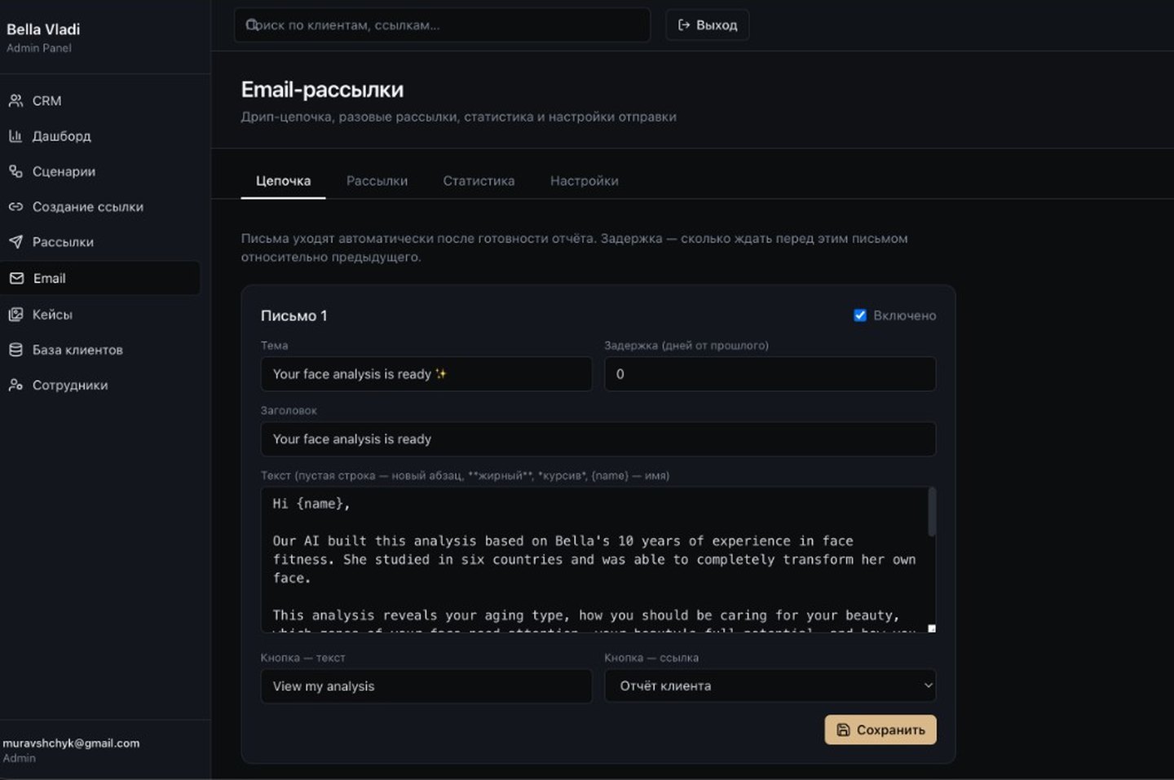Go to База клиентов label in sidebar
This screenshot has height=780, width=1174.
pyautogui.click(x=77, y=350)
